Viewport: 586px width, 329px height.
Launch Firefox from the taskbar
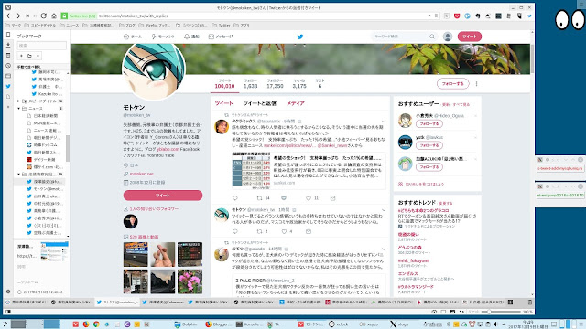[x=86, y=324]
